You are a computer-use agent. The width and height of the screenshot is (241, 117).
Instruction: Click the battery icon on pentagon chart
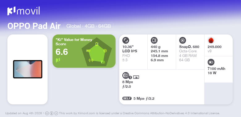coord(88,51)
